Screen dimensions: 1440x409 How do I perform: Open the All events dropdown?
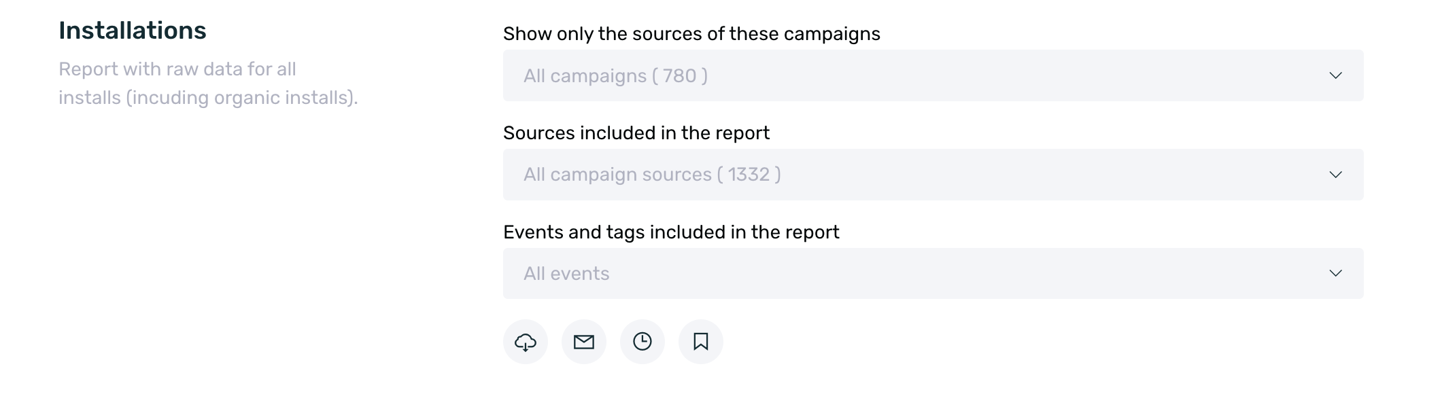point(933,273)
